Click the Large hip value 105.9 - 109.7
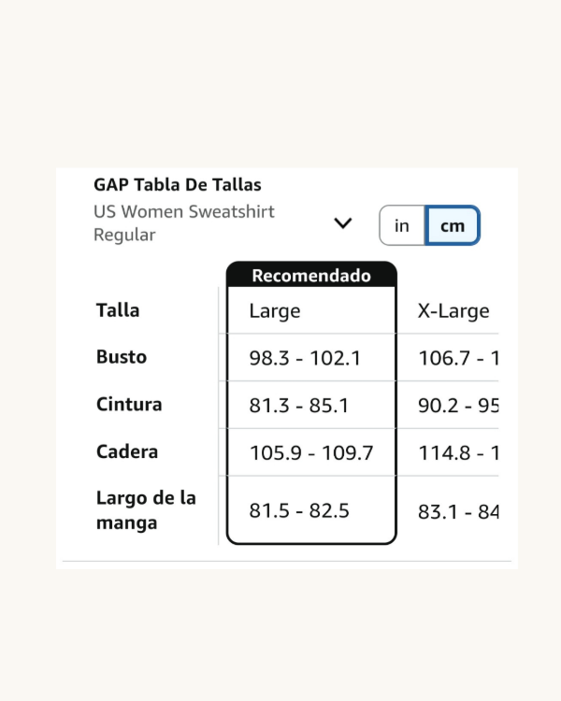 (311, 453)
